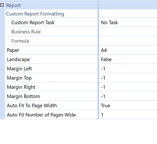
Task: Collapse the Report section
Action: click(x=2, y=5)
